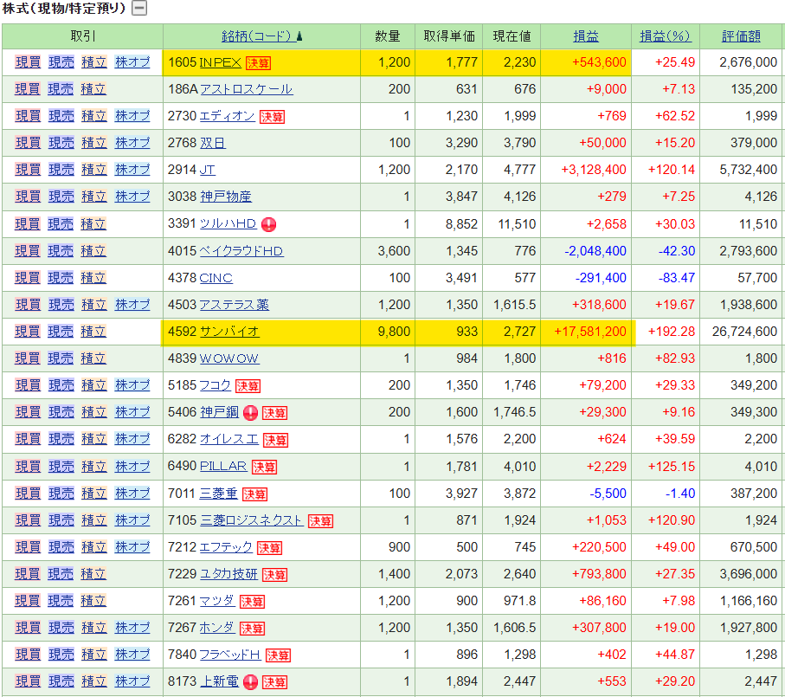Viewport: 785px width, 697px height.
Task: Click 株オプ in the INPEX row
Action: [132, 62]
